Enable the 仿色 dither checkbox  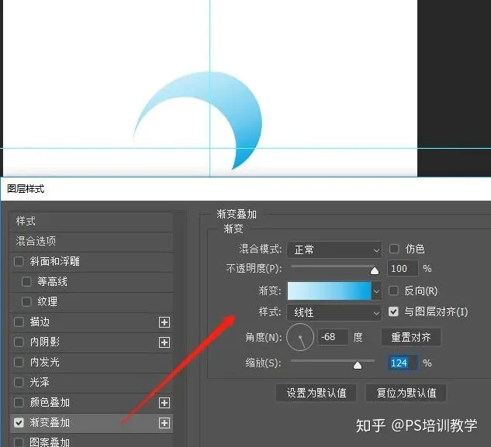tap(394, 249)
